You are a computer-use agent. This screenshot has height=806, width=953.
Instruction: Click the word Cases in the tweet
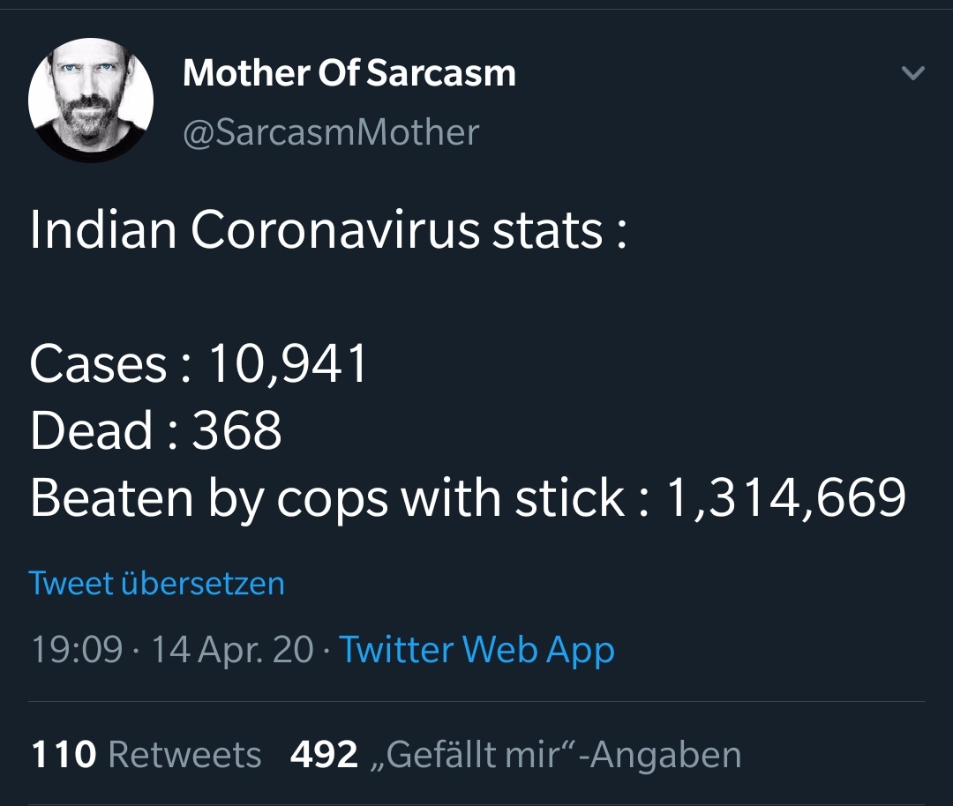pyautogui.click(x=98, y=364)
